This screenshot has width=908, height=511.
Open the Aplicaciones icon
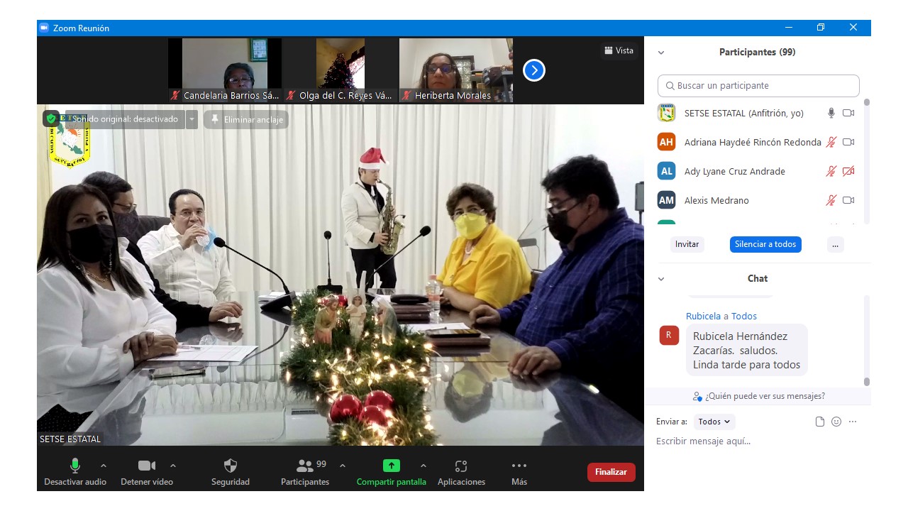[x=461, y=466]
